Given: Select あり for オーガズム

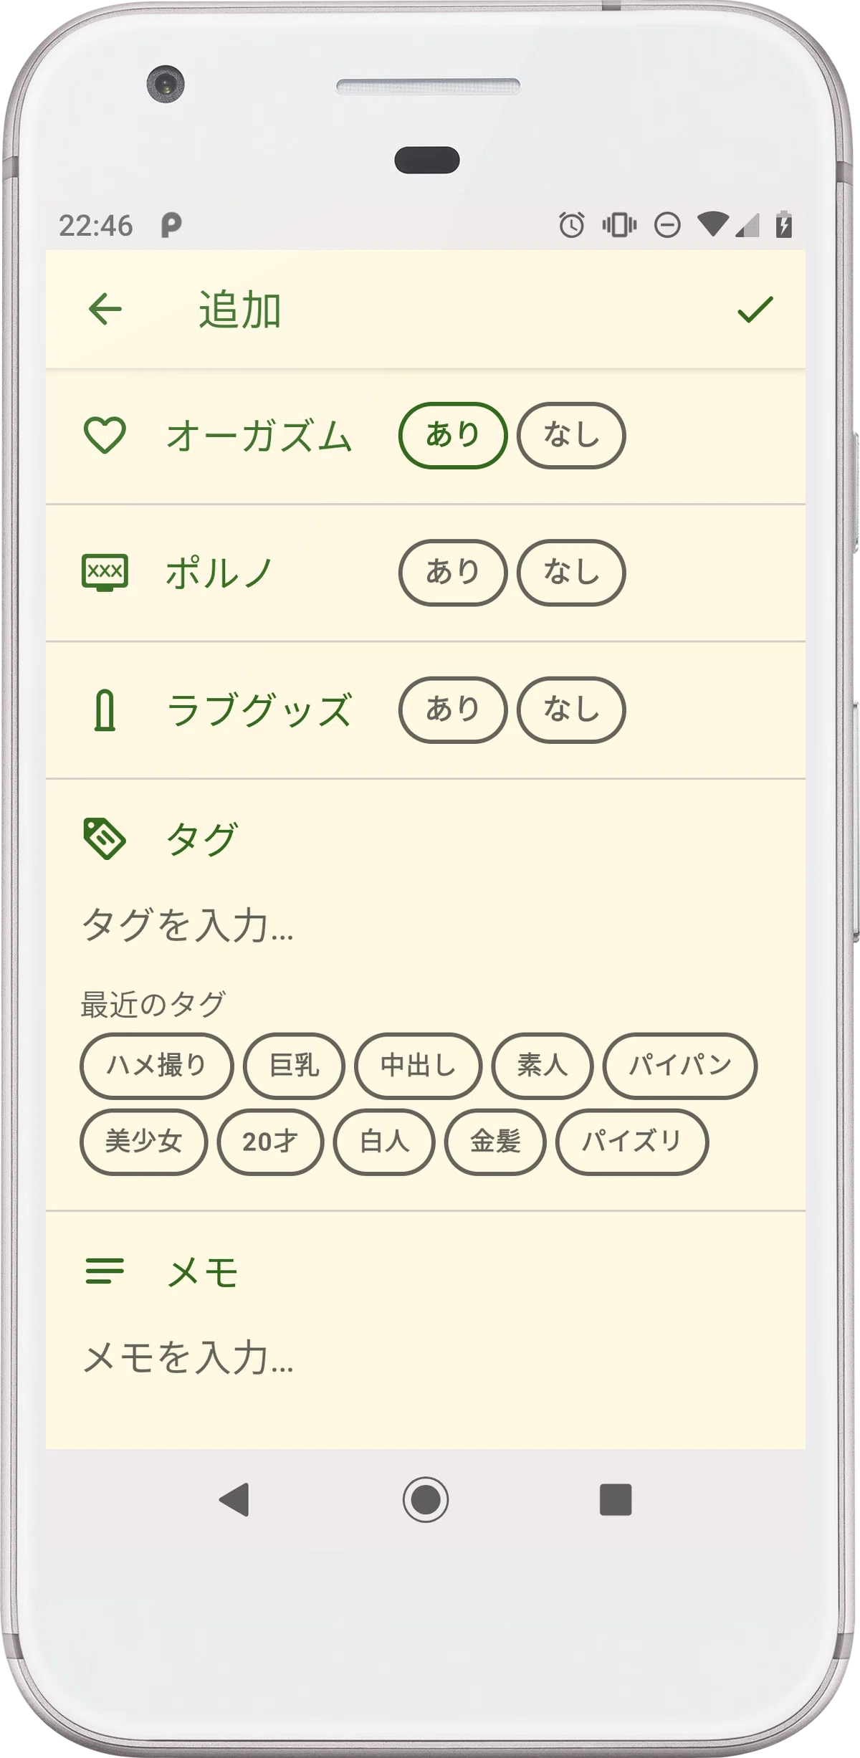Looking at the screenshot, I should [453, 435].
